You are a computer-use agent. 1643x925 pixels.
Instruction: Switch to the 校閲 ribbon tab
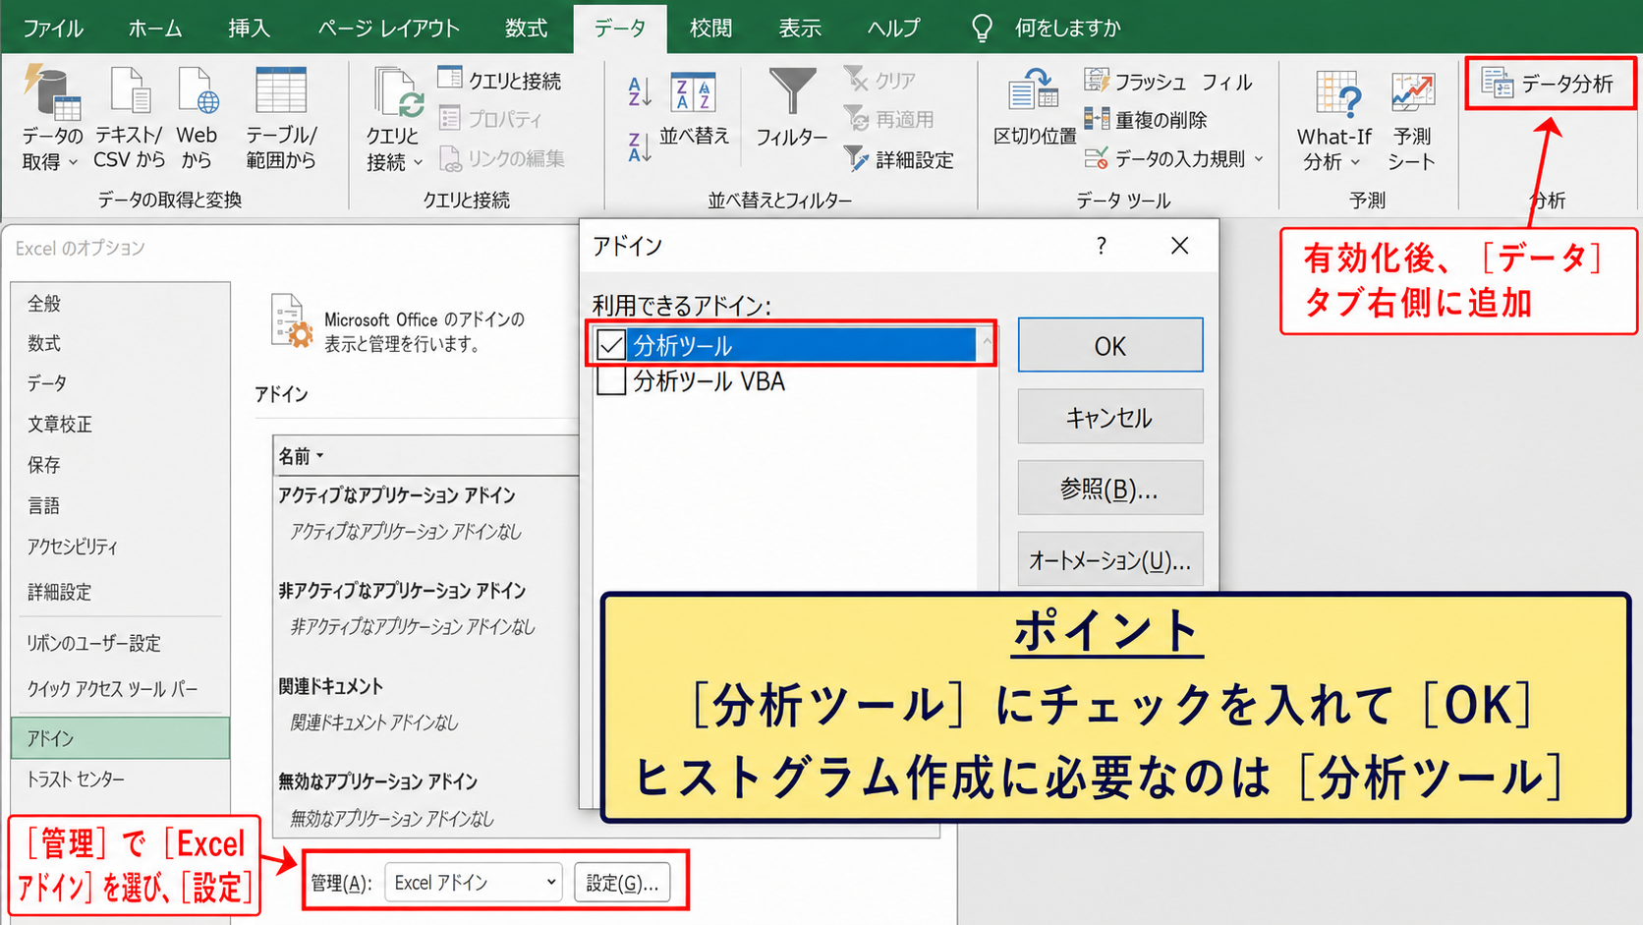pos(710,28)
